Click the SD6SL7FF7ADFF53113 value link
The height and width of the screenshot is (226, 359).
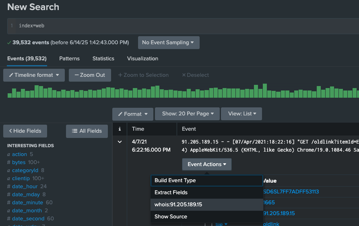[291, 192]
